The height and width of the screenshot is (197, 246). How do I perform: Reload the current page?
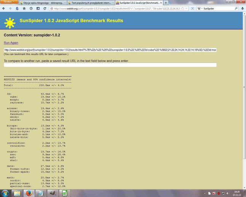tap(45, 8)
